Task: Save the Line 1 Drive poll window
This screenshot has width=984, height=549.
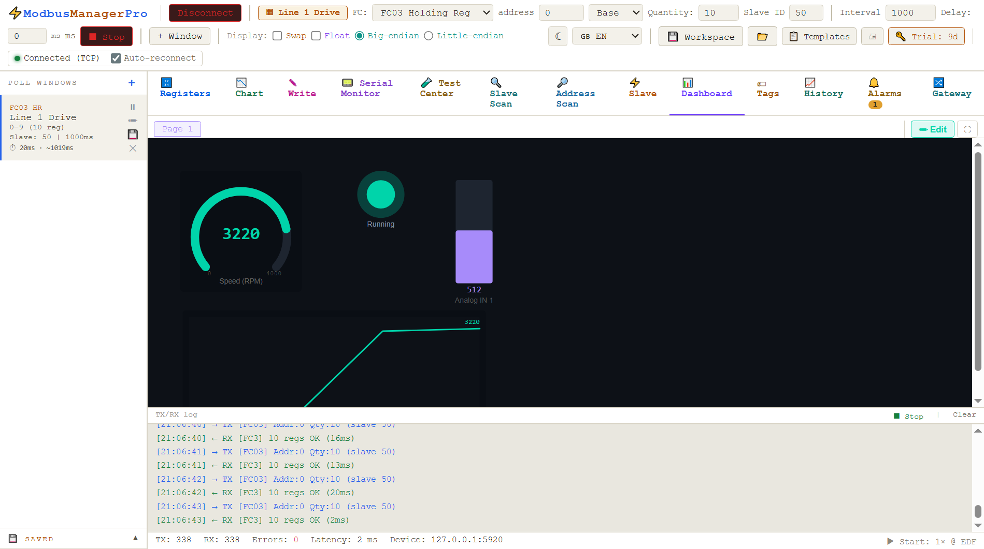Action: (x=133, y=134)
